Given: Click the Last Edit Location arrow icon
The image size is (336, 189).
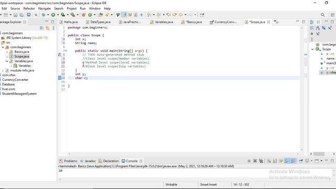Looking at the screenshot, I should 169,15.
